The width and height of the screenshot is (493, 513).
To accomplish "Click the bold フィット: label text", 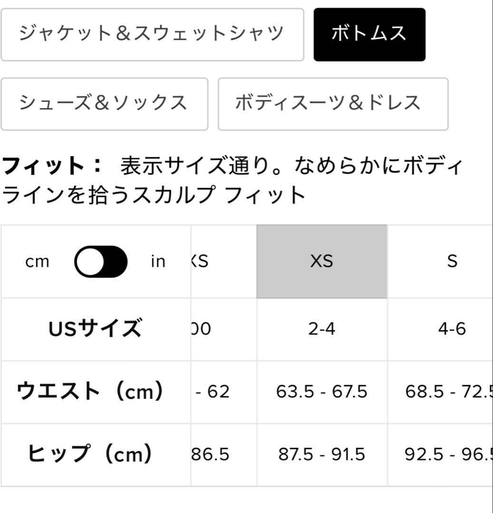I will [x=52, y=167].
